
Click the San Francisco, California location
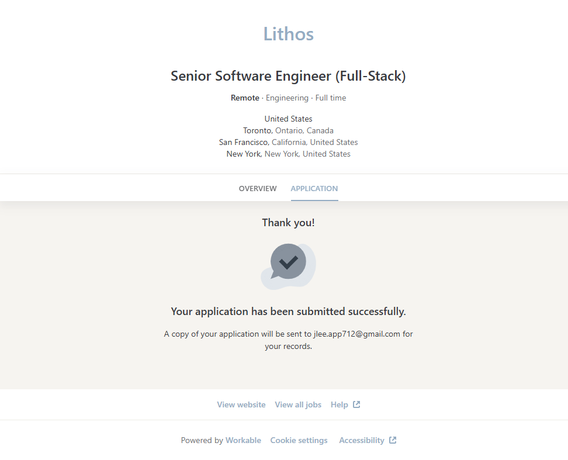click(288, 142)
